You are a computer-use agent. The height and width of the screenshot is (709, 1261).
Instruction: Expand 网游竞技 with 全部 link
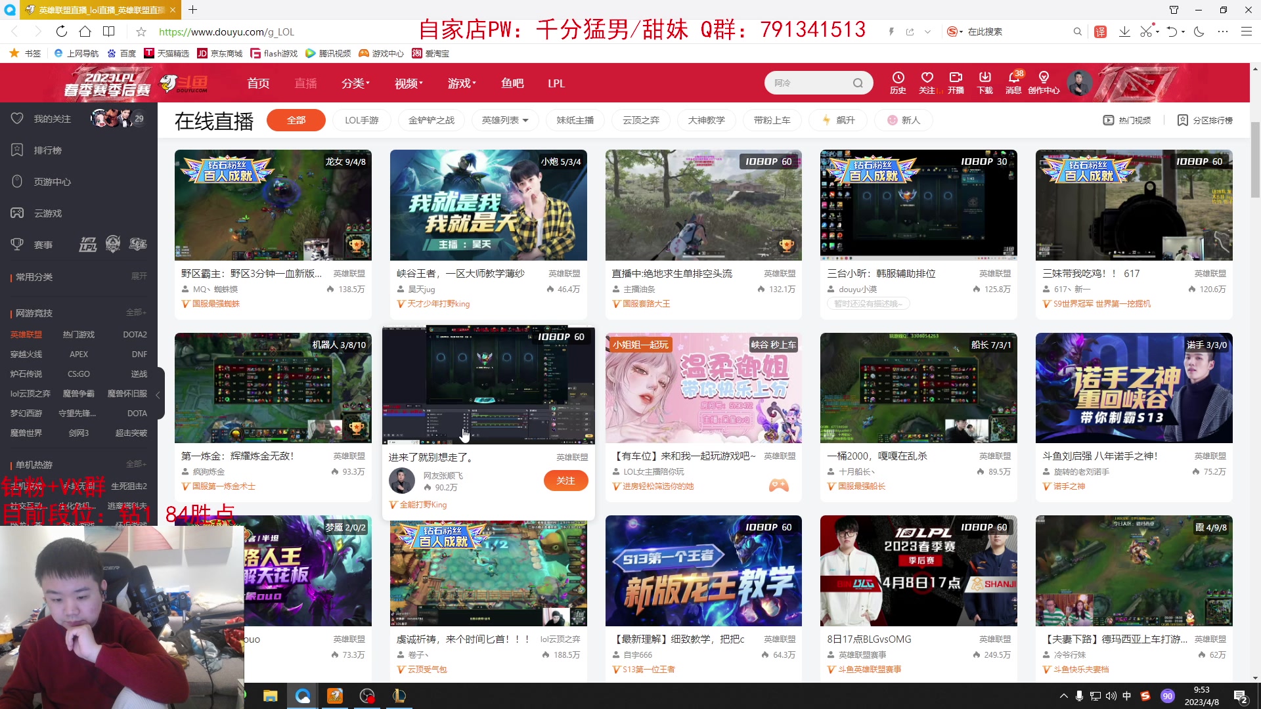(136, 312)
